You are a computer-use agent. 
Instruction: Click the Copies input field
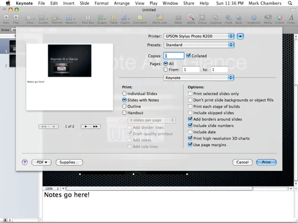pos(174,56)
